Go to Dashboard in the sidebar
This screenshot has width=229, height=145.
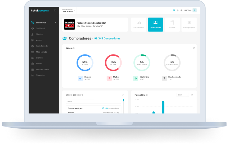click(x=40, y=28)
